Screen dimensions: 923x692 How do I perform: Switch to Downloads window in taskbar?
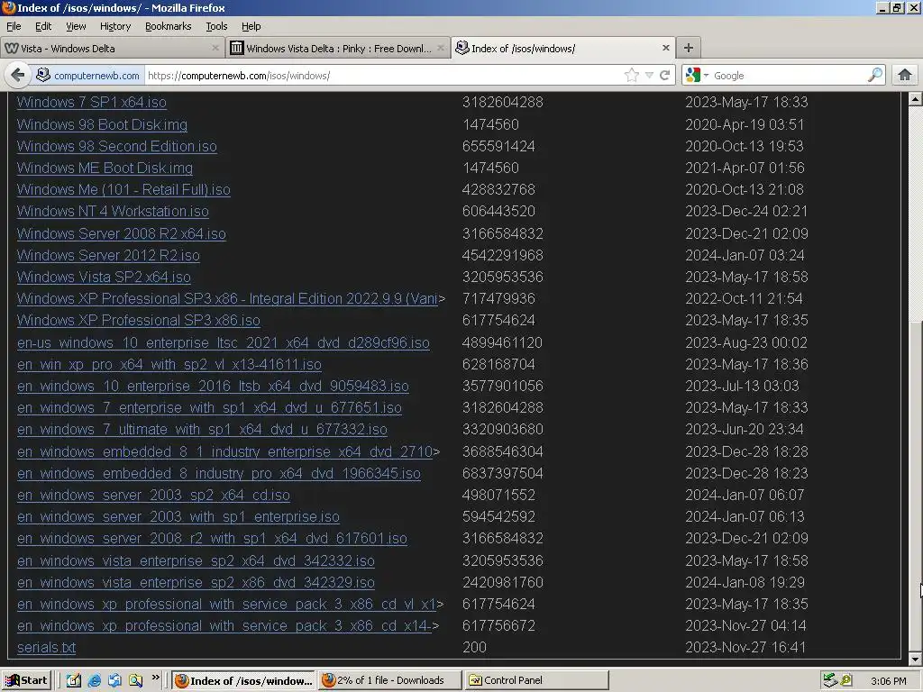[389, 680]
